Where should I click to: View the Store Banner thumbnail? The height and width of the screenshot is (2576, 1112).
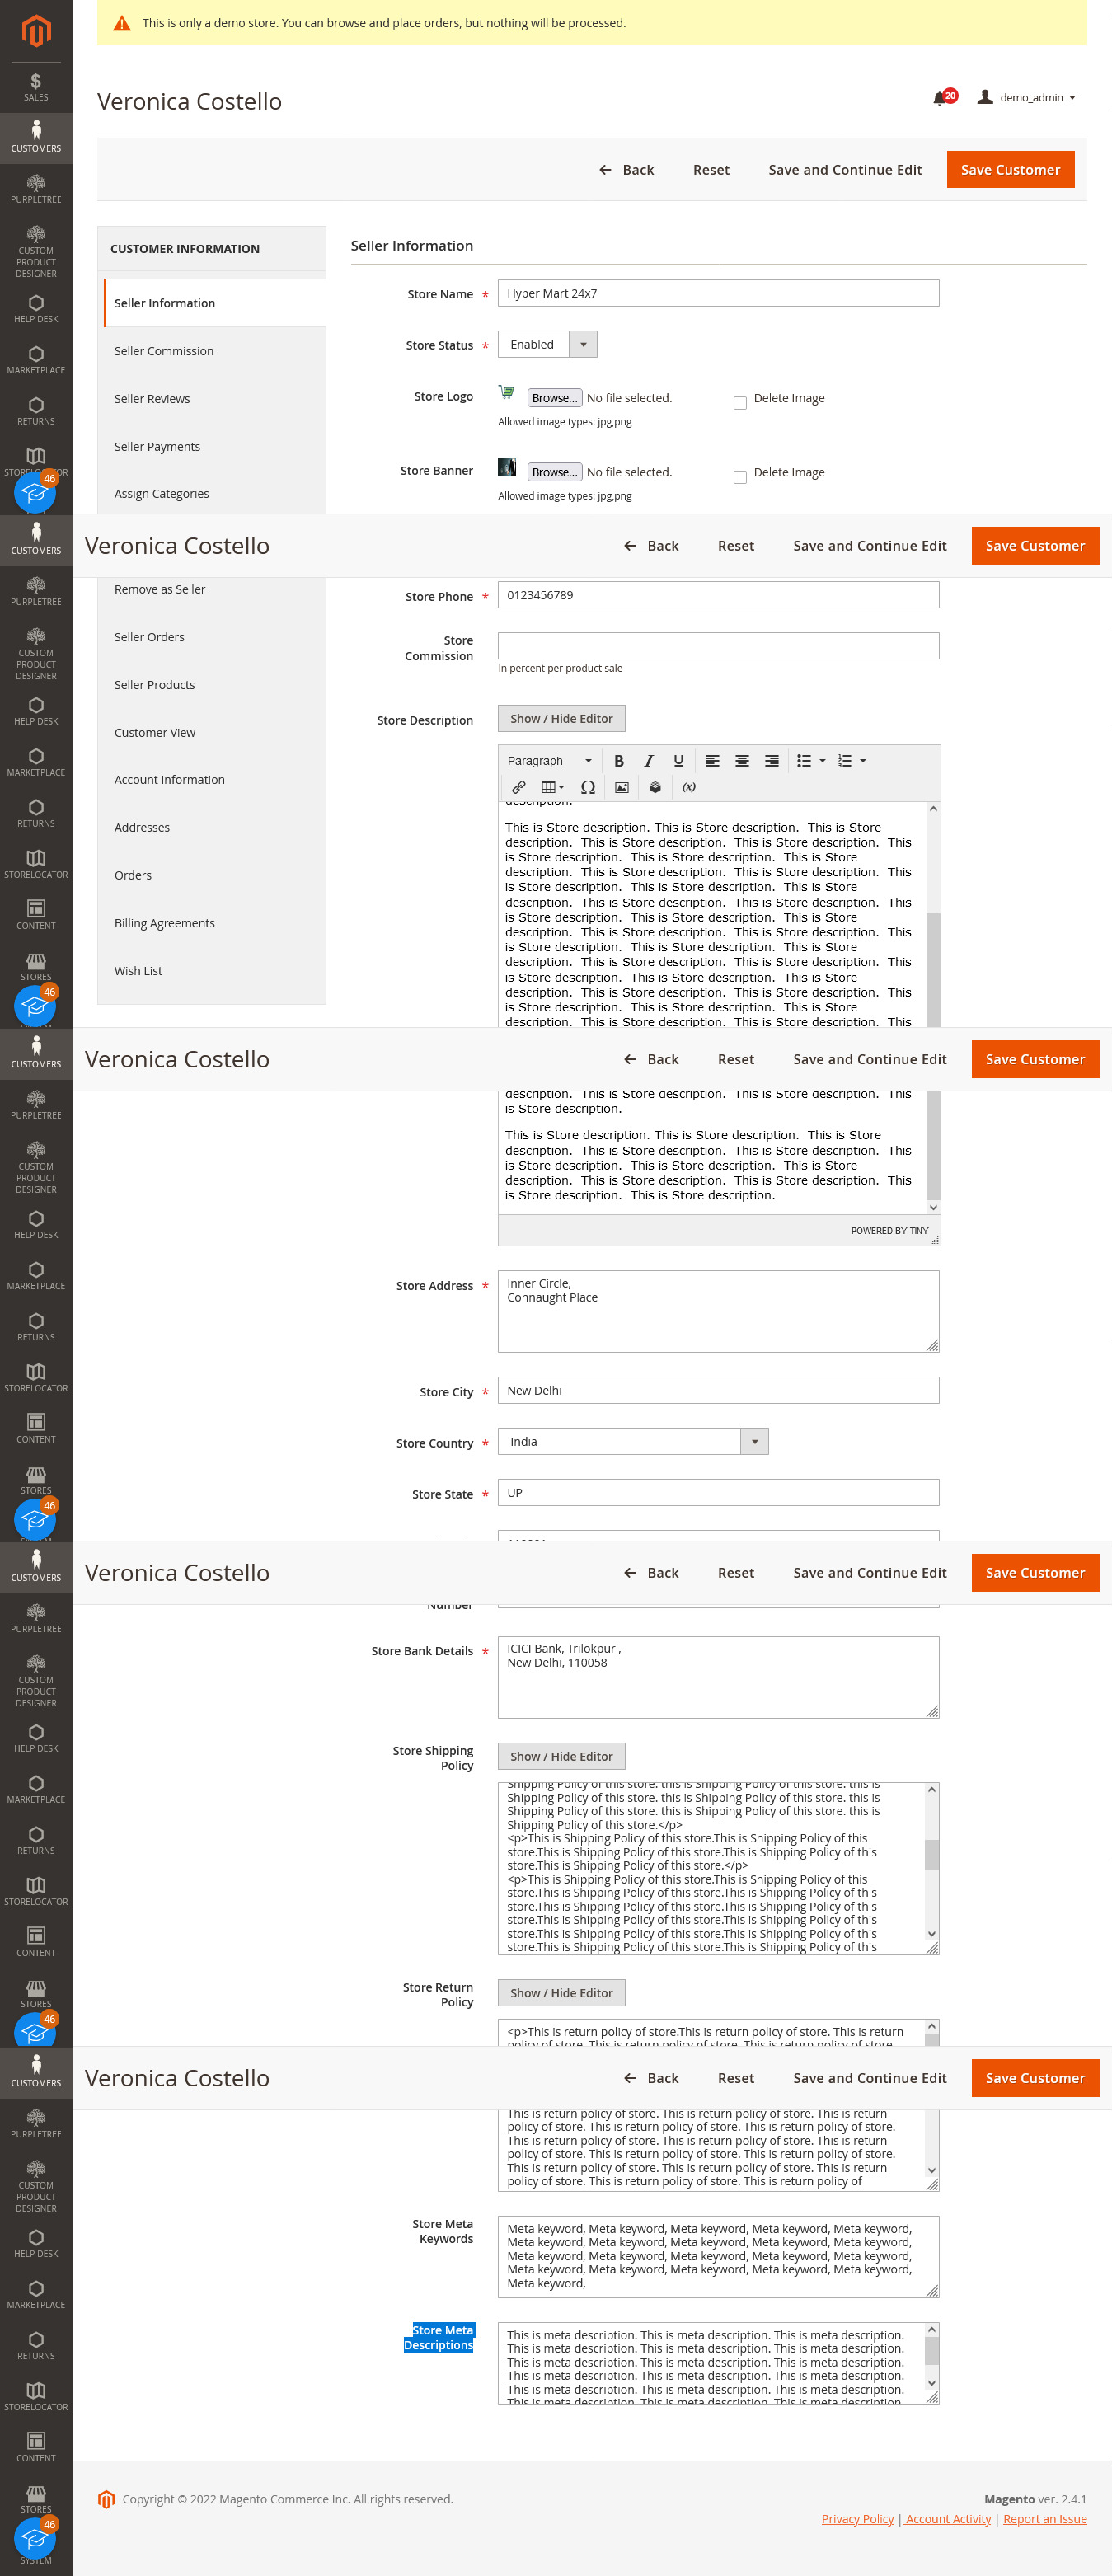point(507,467)
